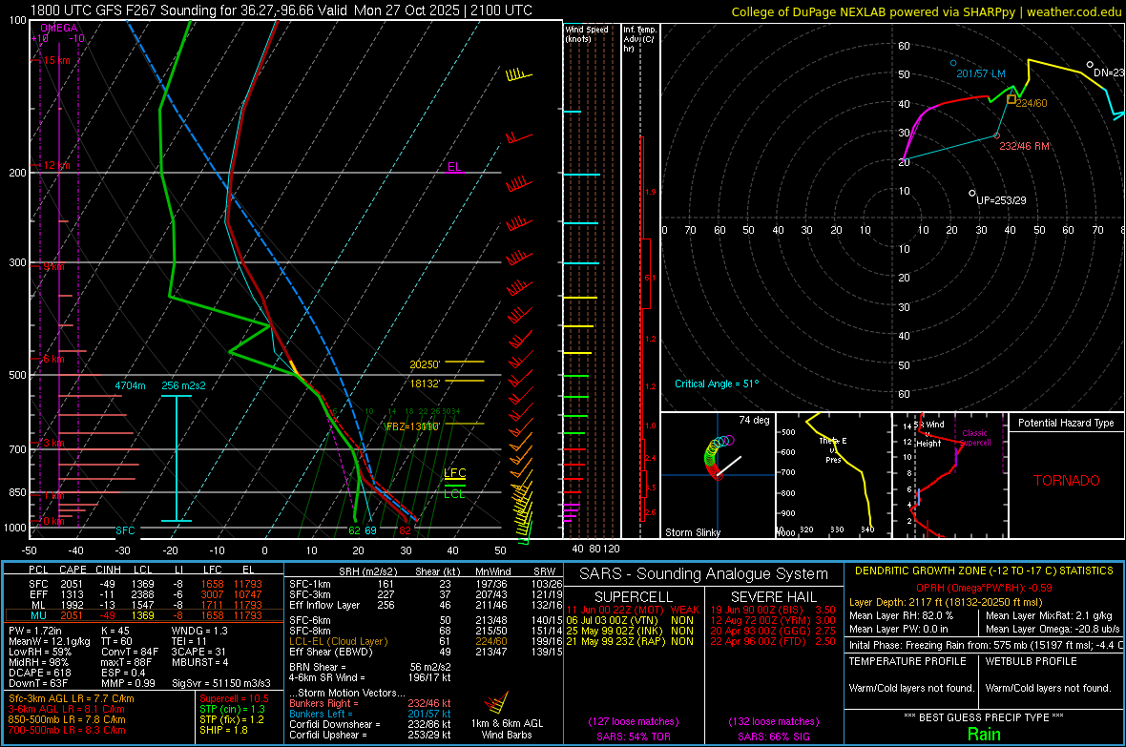Click the 4704m inflow layer top label
This screenshot has width=1126, height=747.
[x=130, y=385]
